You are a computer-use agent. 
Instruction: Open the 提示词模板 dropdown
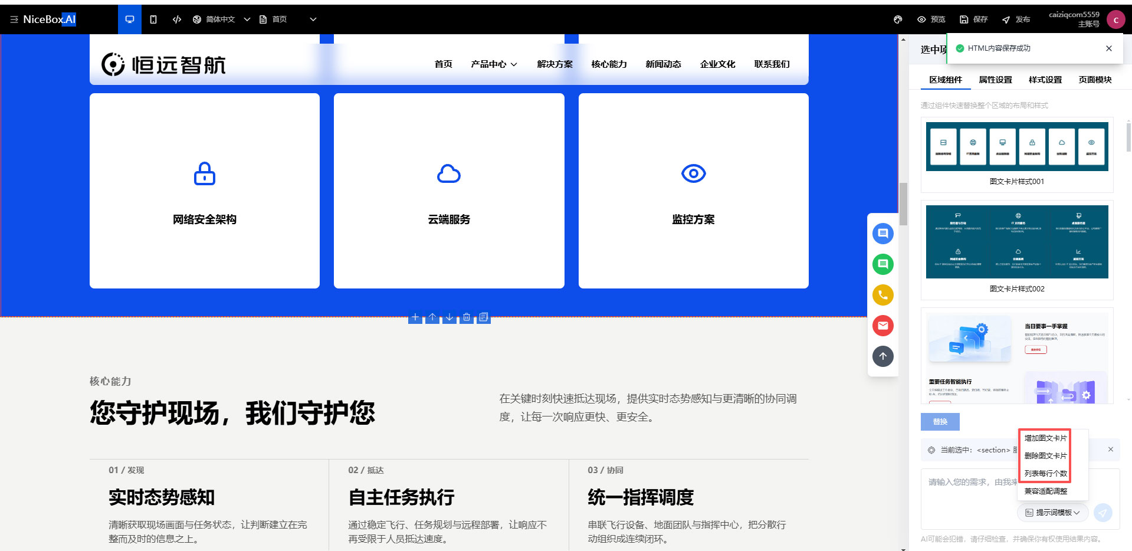(1053, 513)
